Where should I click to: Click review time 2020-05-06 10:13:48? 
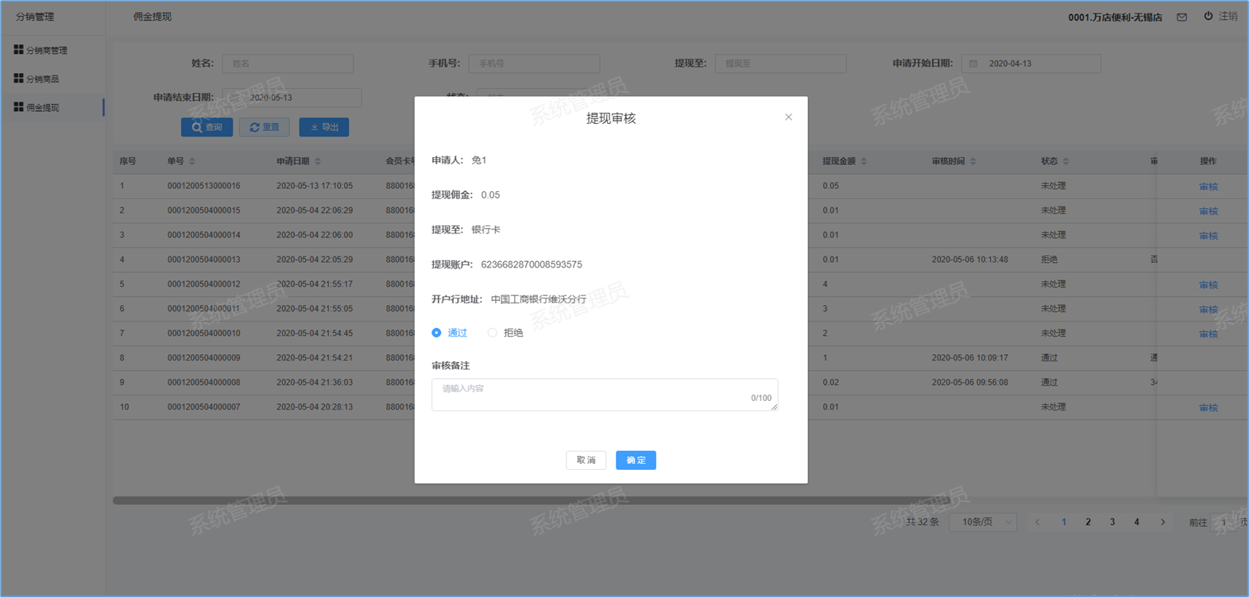pos(969,260)
